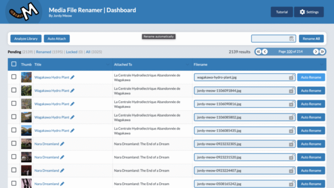
Task: Lock filename jordy-meow-0923224407.jpg
Action: click(291, 171)
